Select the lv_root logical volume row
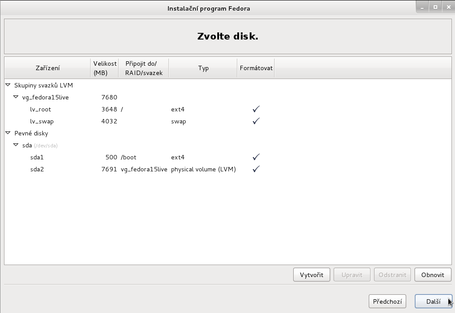Viewport: 455px width, 313px height. (x=40, y=109)
